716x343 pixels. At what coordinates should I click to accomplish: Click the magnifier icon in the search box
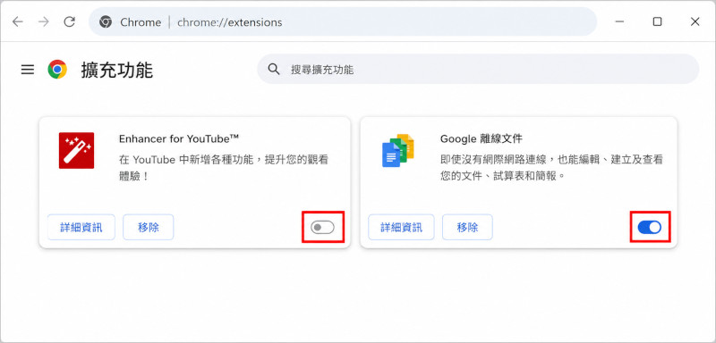[x=274, y=70]
